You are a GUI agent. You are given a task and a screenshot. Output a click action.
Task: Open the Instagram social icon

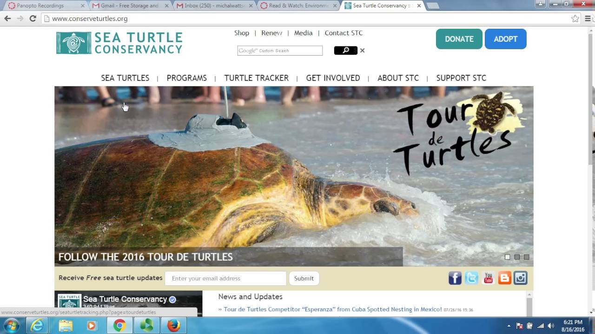point(521,278)
